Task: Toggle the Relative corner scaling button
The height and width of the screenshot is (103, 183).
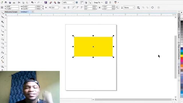Action: click(x=117, y=8)
